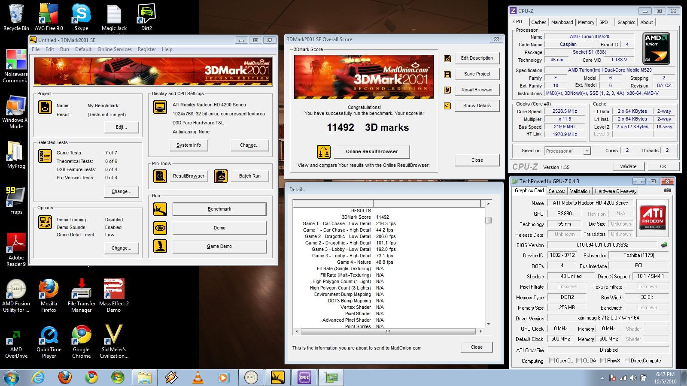Viewport: 687px width, 386px height.
Task: Click the Benchmark run icon in 3DMark
Action: tap(160, 209)
